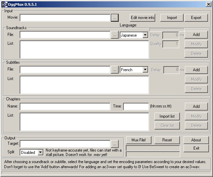This screenshot has width=213, height=177.
Task: Open the Split dropdown showing Disabled
Action: tap(32, 152)
